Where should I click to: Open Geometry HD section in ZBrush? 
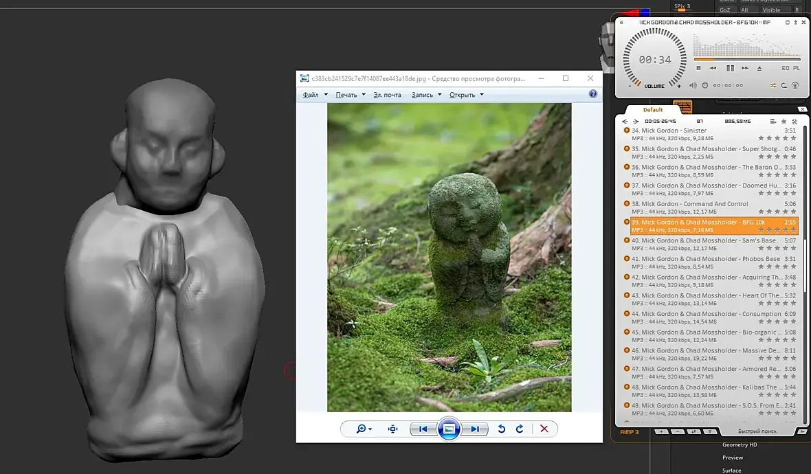[739, 444]
